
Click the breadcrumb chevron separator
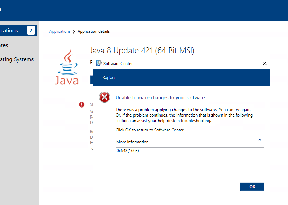click(x=74, y=32)
